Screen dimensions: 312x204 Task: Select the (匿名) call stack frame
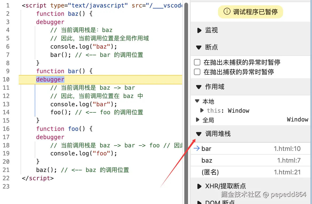coord(250,172)
